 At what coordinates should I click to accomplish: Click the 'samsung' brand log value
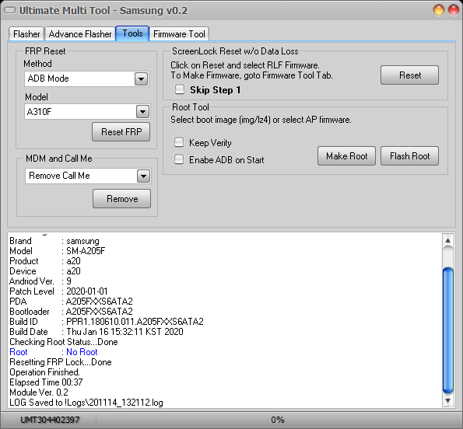(82, 241)
